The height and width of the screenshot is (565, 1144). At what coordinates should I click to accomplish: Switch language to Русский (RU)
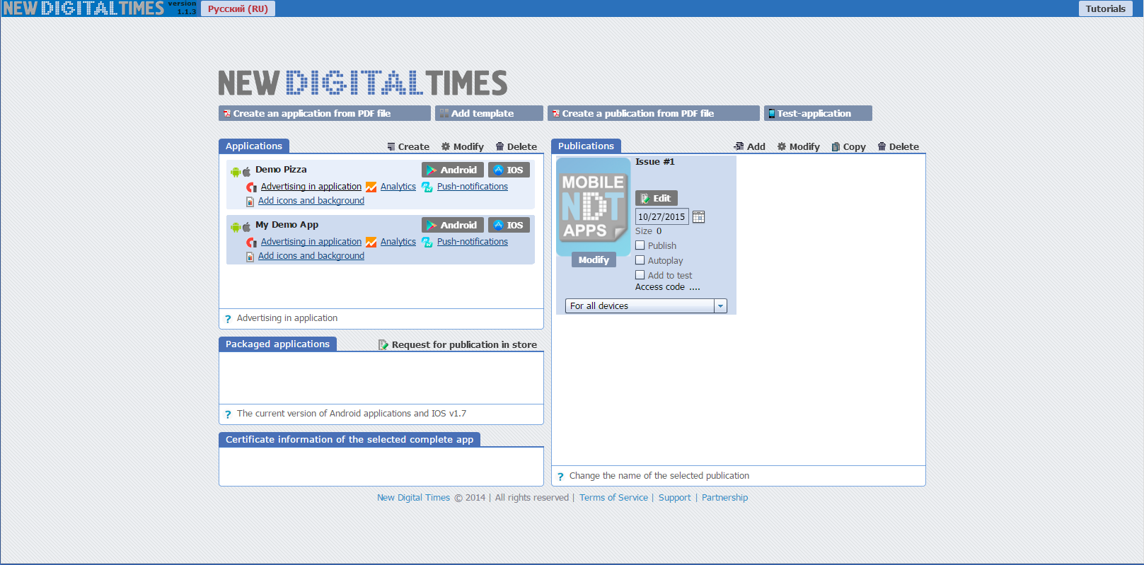238,9
